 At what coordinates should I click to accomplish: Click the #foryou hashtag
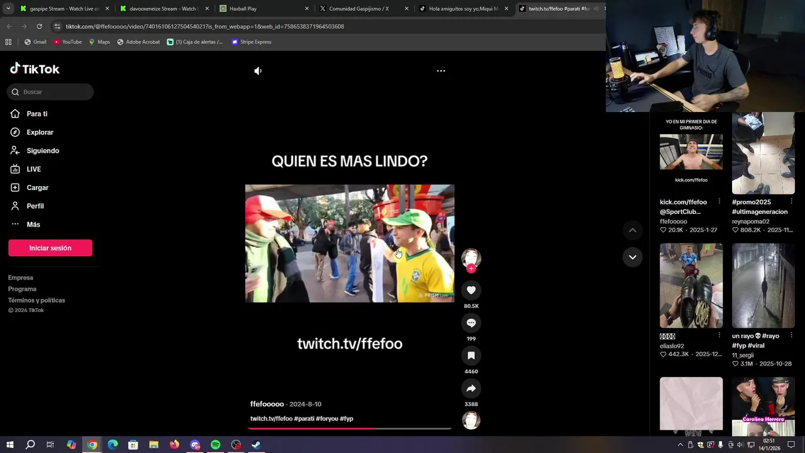tap(327, 418)
